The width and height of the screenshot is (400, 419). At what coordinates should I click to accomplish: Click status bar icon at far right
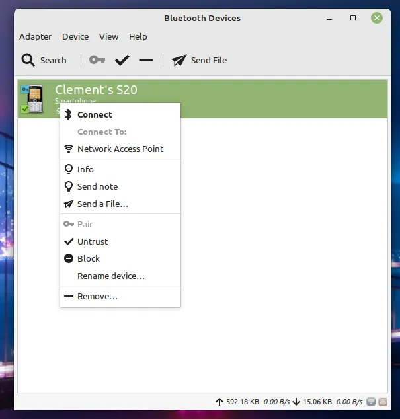(383, 401)
